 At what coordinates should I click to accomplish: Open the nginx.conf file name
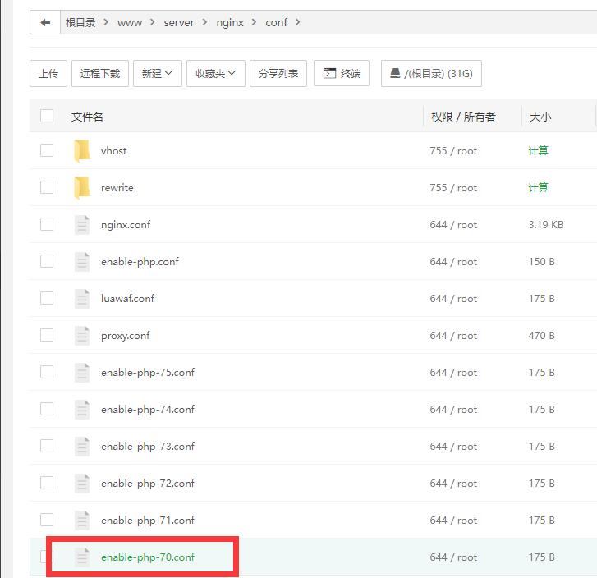point(126,225)
